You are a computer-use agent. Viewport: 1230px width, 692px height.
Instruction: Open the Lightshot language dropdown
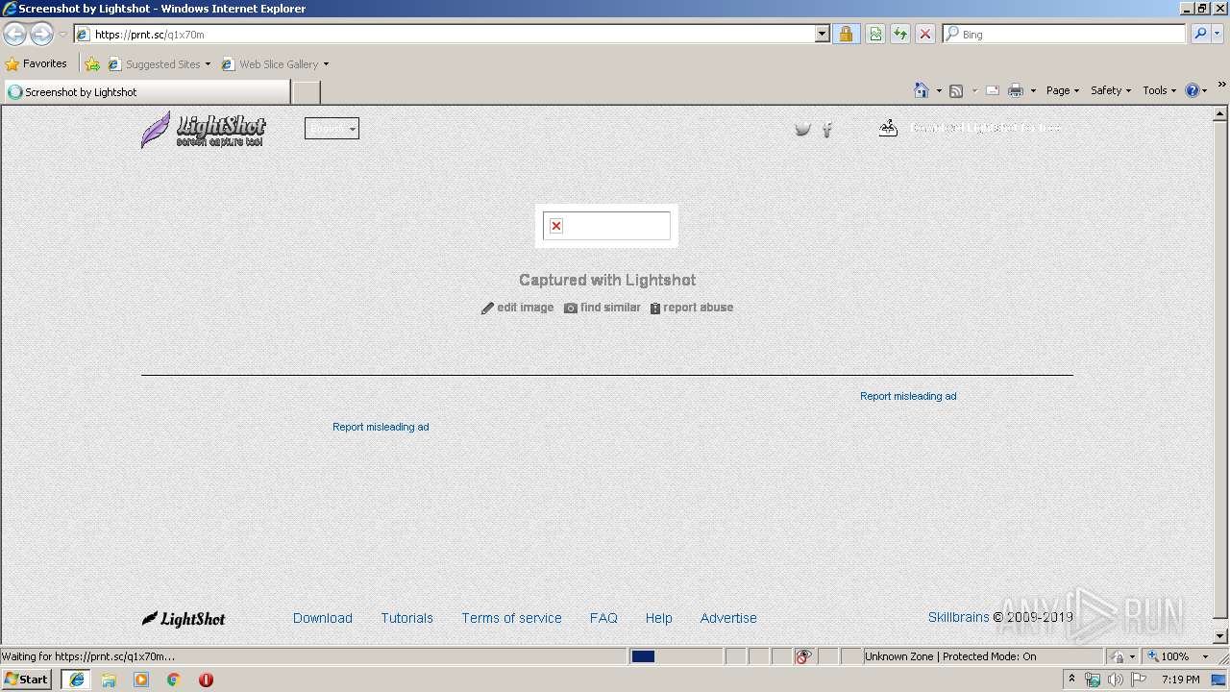pos(332,129)
